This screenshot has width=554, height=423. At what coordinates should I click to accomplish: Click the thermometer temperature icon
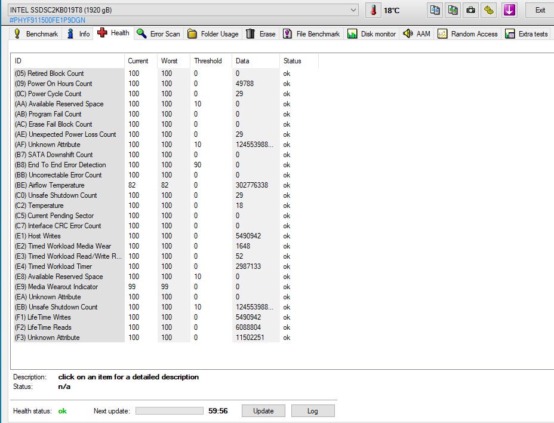coord(374,10)
